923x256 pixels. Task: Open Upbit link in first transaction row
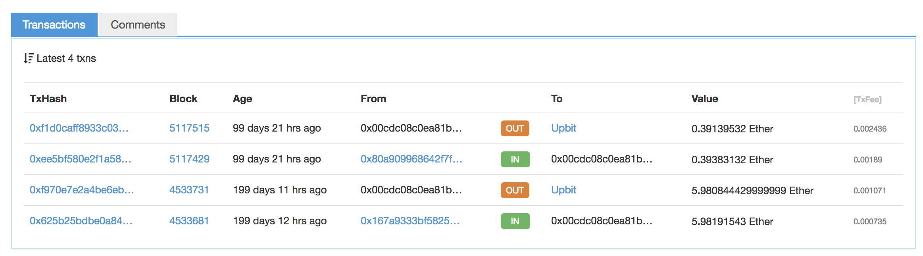pyautogui.click(x=563, y=128)
